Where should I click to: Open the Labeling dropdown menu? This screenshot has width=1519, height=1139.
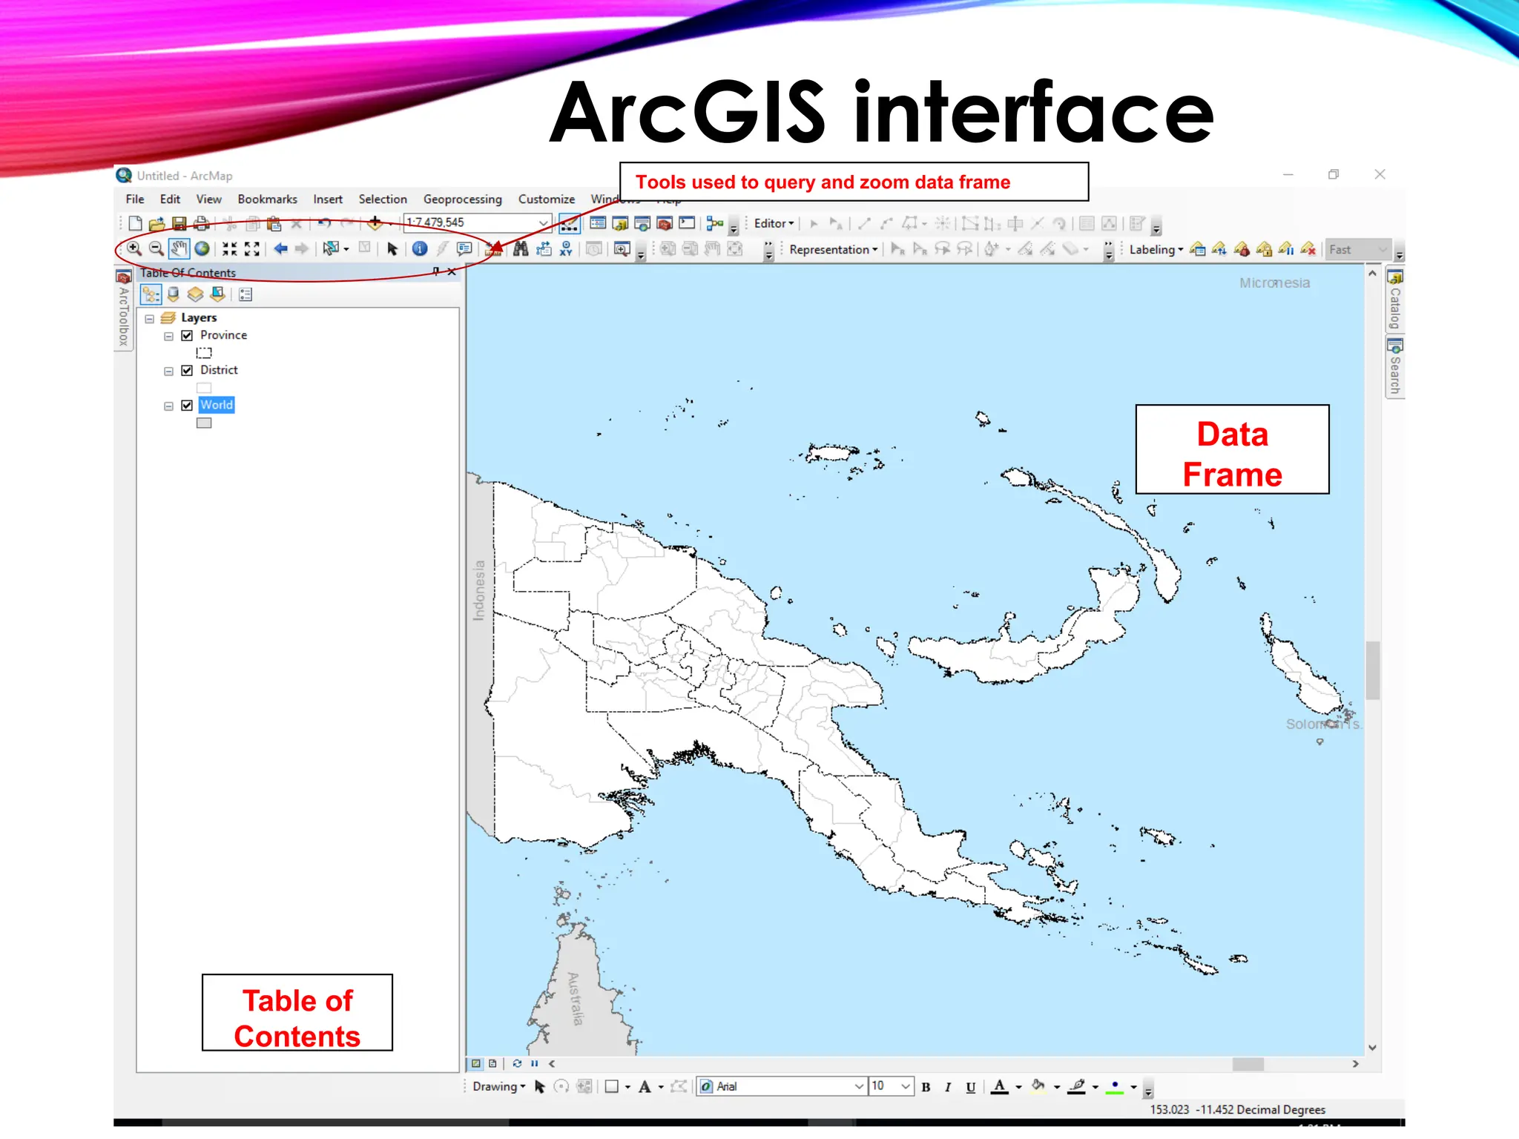[1156, 250]
